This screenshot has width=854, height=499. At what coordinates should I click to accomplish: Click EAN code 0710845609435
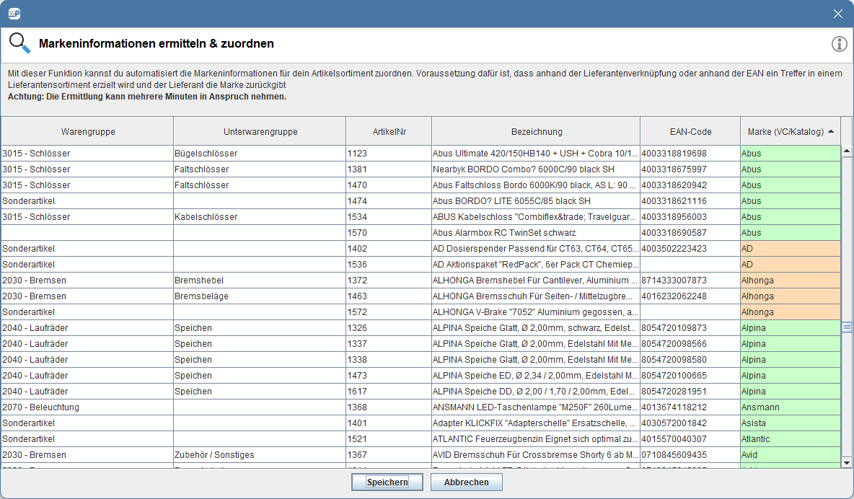(690, 454)
